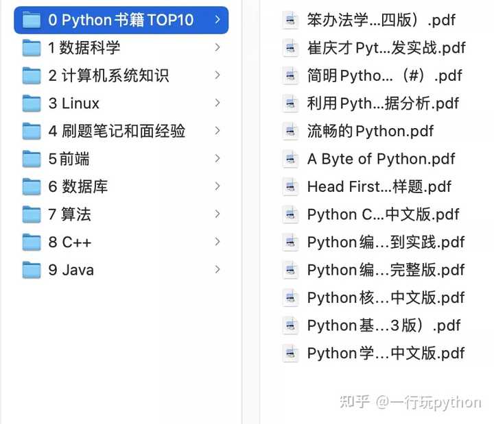Expand the 8 C++ folder chevron
This screenshot has height=424, width=494.
[x=217, y=242]
